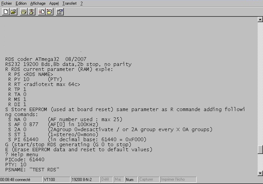This screenshot has width=263, height=184.
Task: Click the Send file toolbar icon
Action: point(42,12)
